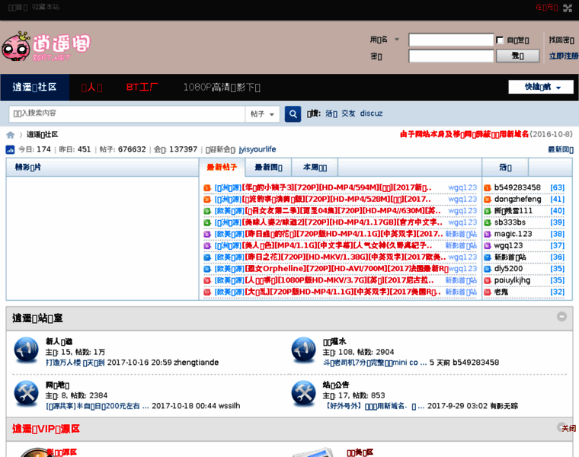The image size is (579, 457).
Task: Open the Orpheline 720P post
Action: [347, 269]
